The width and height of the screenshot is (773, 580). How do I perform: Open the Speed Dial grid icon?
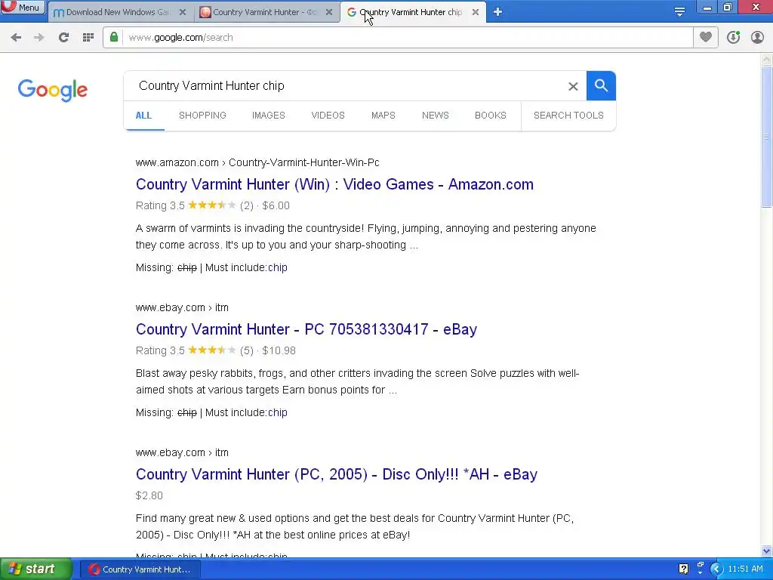point(88,38)
